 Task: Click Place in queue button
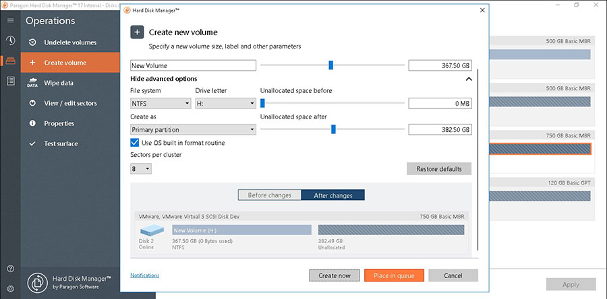point(394,275)
